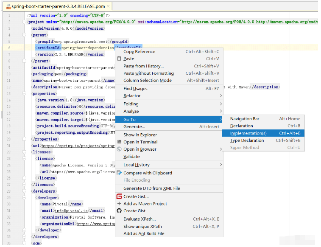The image size is (321, 247).
Task: Click the modelVersion line text
Action: (x=68, y=28)
